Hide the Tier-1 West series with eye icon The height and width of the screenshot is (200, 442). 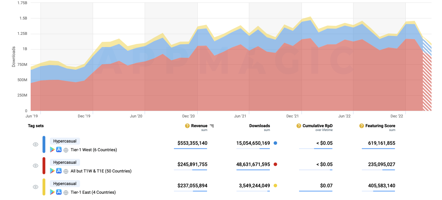click(x=35, y=145)
